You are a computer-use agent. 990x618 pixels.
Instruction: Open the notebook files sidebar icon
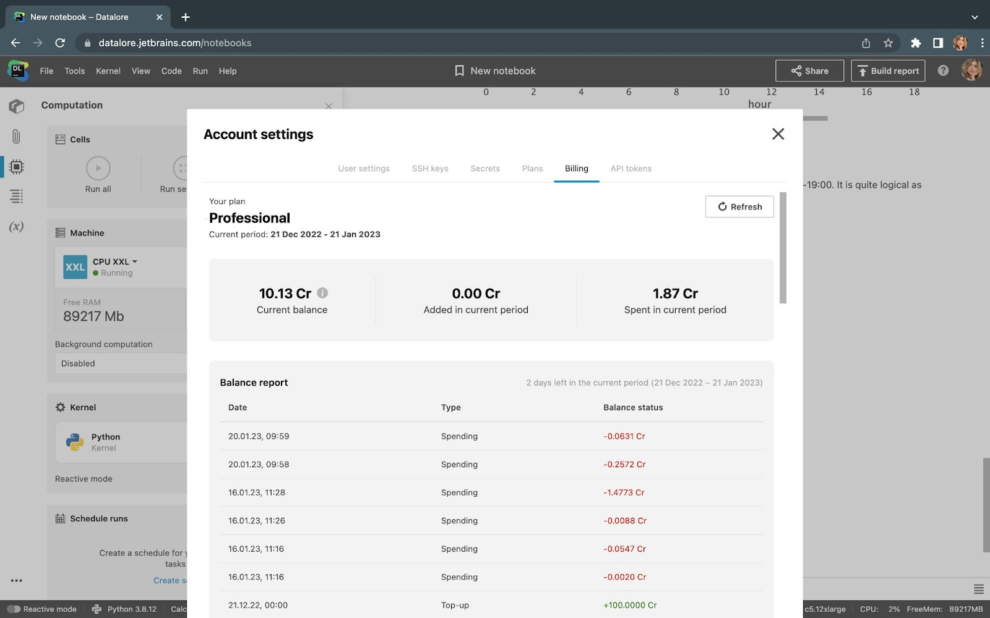(x=17, y=106)
